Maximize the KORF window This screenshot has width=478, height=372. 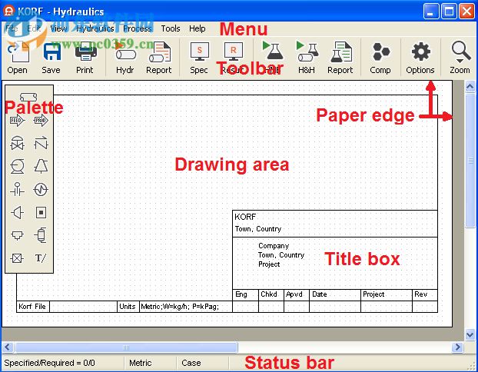[x=449, y=12]
